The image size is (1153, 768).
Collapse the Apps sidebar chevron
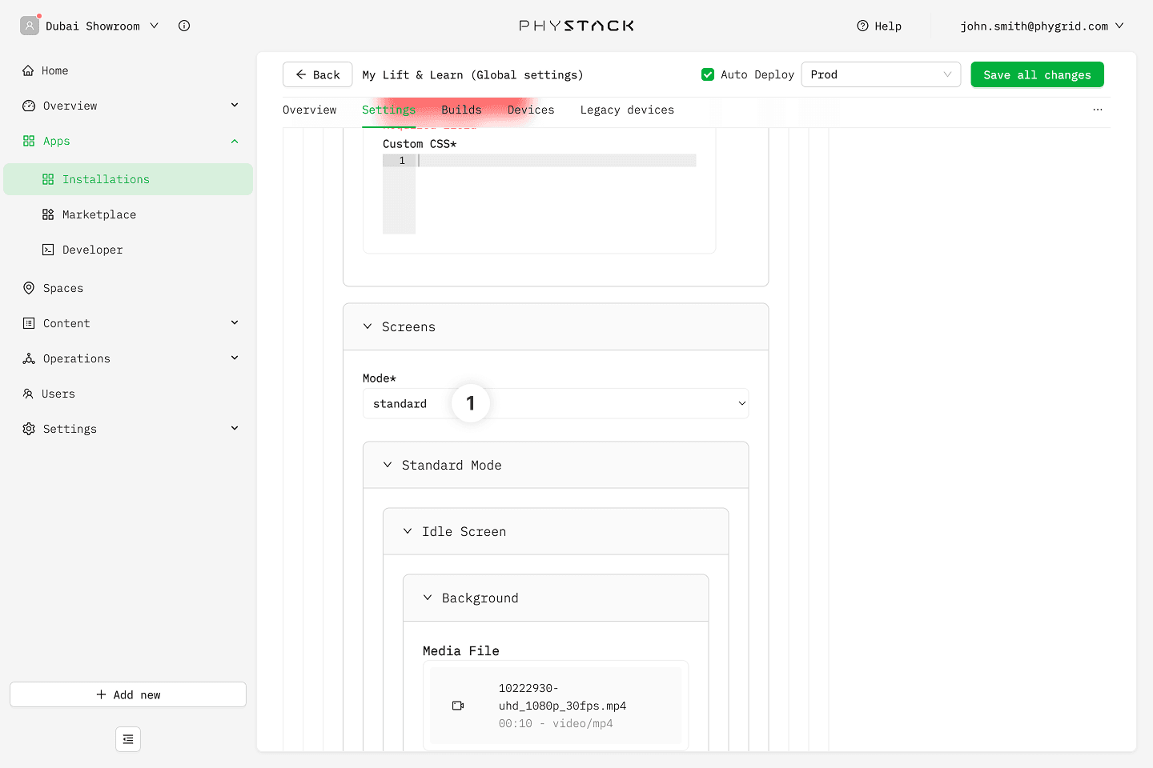(235, 141)
